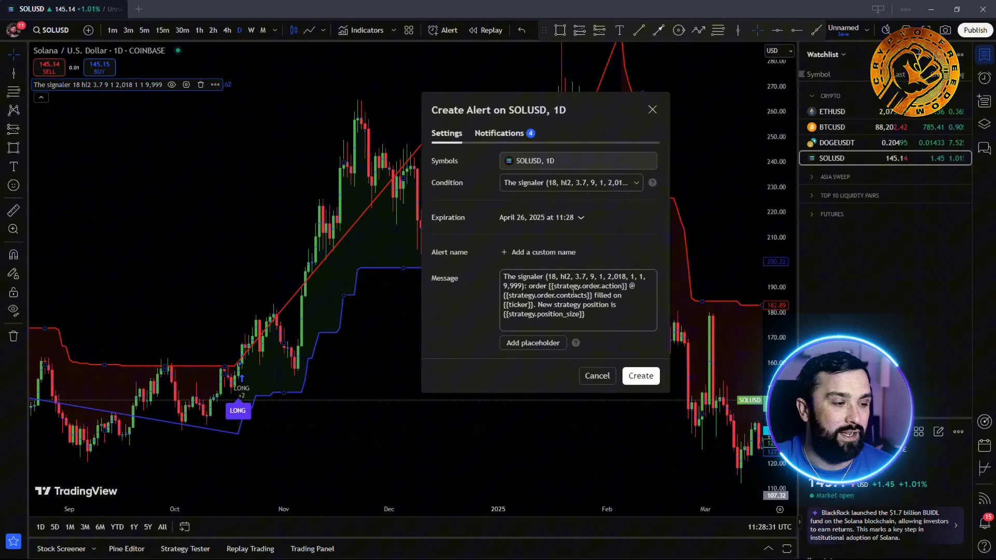Maximize the bottom panel toggle
The width and height of the screenshot is (996, 560).
(787, 549)
